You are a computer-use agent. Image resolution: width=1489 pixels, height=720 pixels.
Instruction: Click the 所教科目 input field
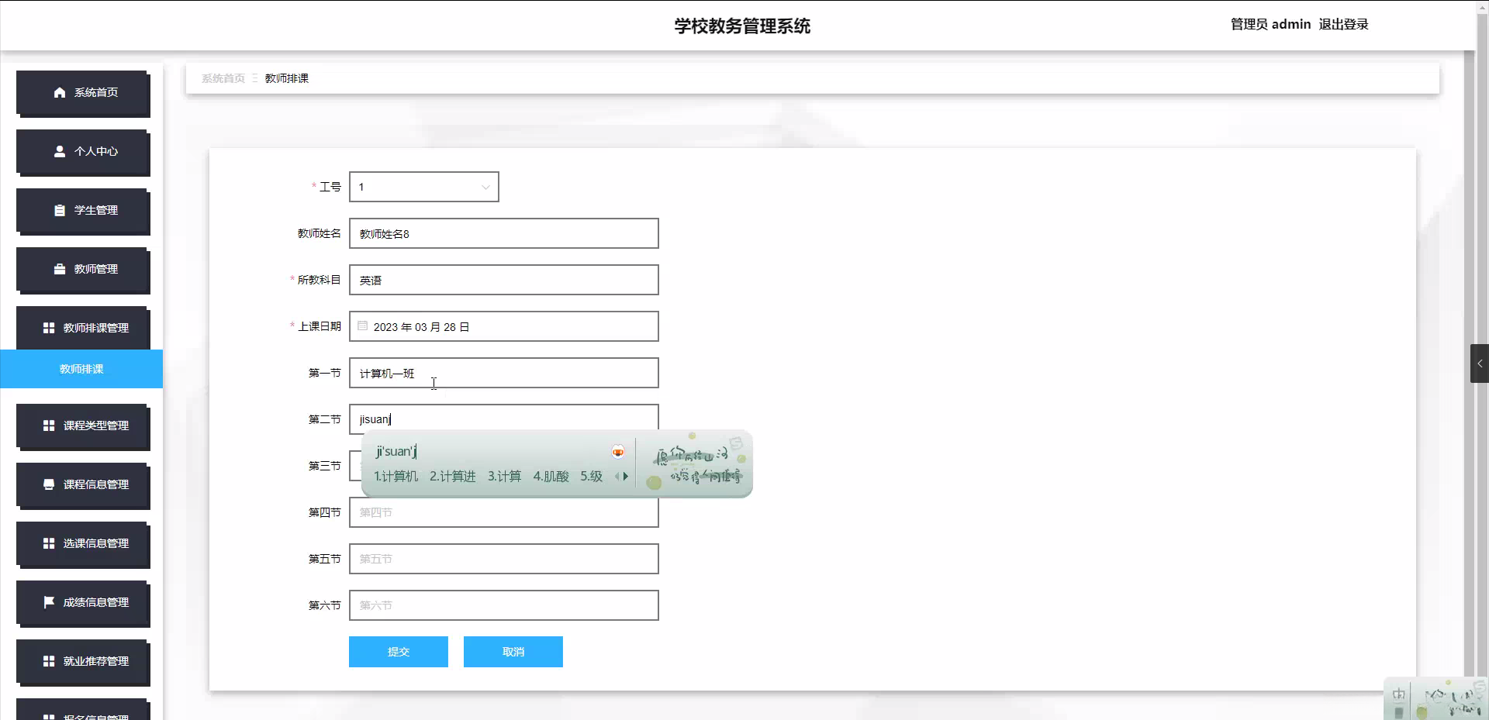[504, 280]
